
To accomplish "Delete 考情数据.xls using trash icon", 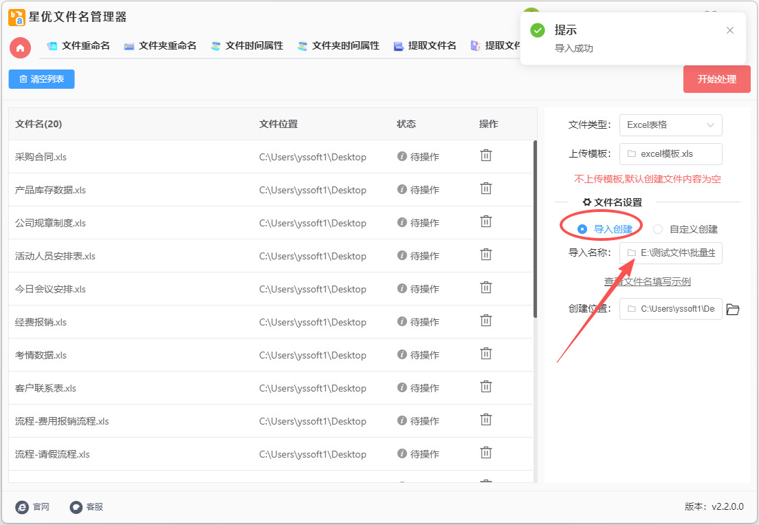I will (485, 354).
